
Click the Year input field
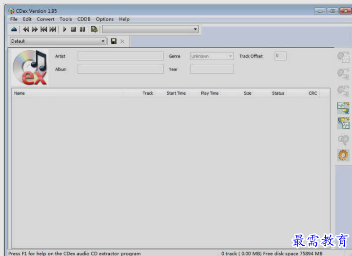click(x=212, y=69)
